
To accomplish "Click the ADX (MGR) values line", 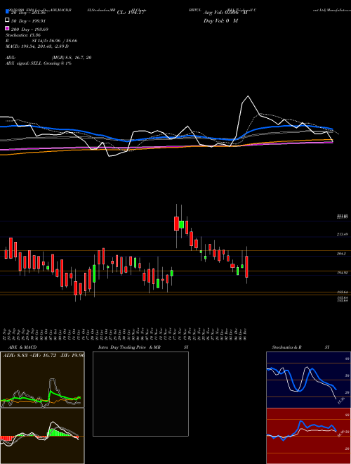I will pyautogui.click(x=48, y=58).
